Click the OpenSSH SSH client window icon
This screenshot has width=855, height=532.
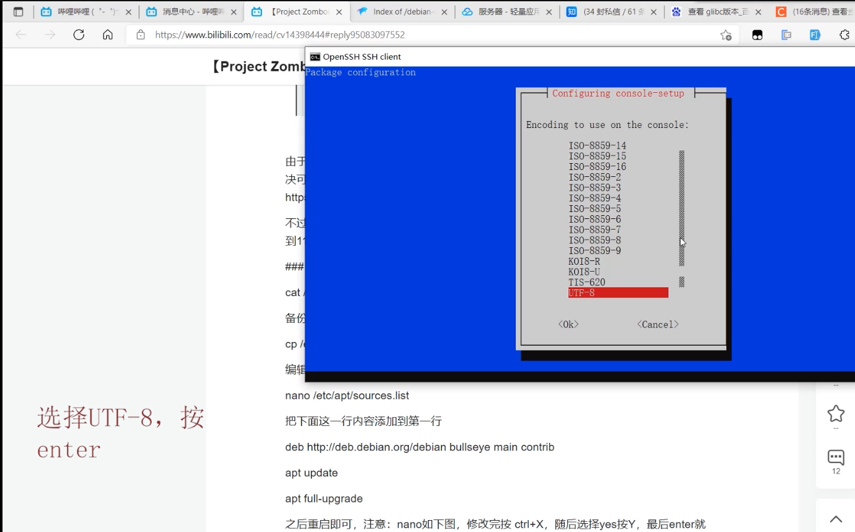[x=315, y=56]
